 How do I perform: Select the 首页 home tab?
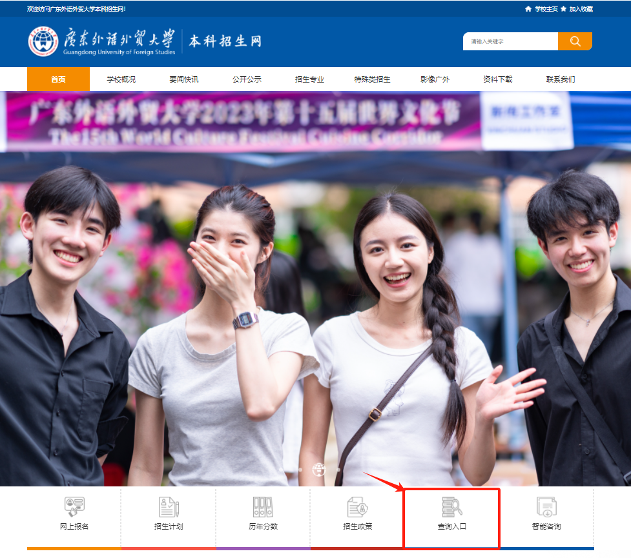(58, 79)
